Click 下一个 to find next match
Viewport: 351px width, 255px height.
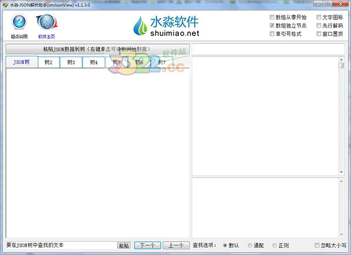[147, 246]
